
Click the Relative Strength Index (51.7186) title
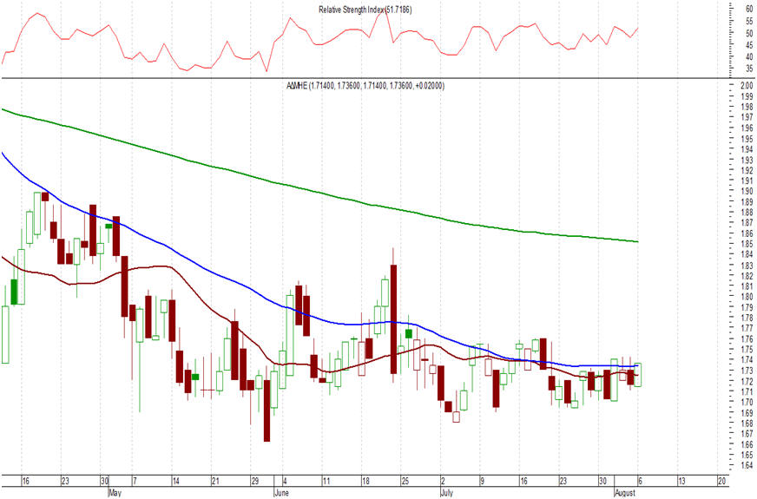coord(365,10)
